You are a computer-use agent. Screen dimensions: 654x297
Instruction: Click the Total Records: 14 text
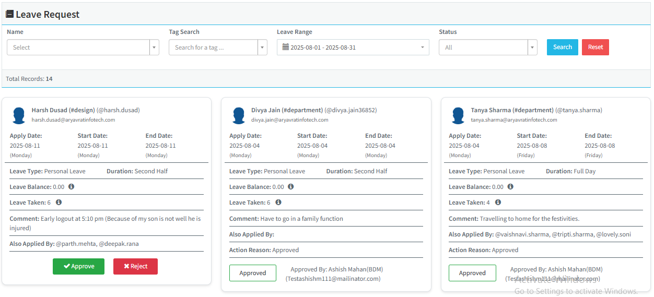click(29, 79)
